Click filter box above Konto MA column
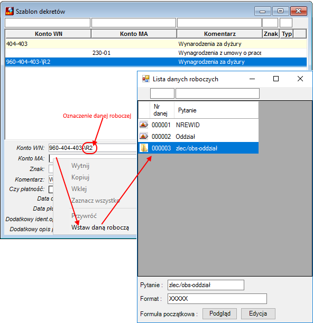The width and height of the screenshot is (313, 323). 134,23
